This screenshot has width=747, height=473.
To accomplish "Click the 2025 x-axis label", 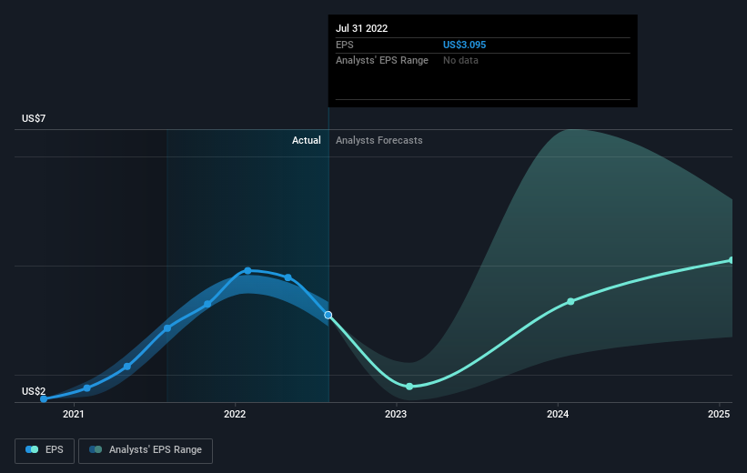I will tap(719, 414).
